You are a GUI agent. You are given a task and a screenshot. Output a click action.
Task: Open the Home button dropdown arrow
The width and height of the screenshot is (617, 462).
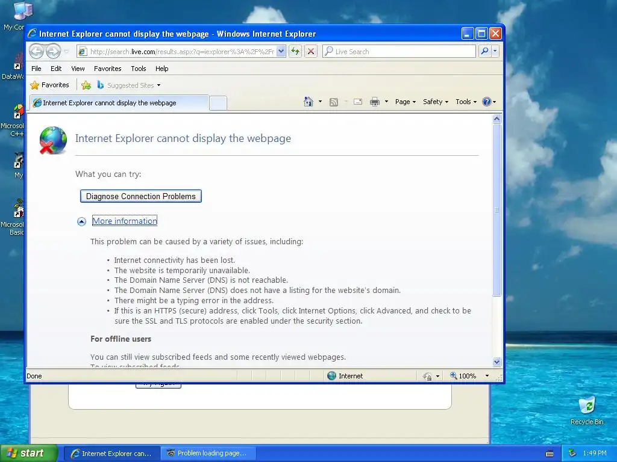(320, 102)
